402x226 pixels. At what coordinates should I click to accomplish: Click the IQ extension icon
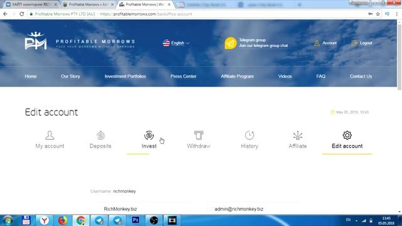pyautogui.click(x=387, y=14)
